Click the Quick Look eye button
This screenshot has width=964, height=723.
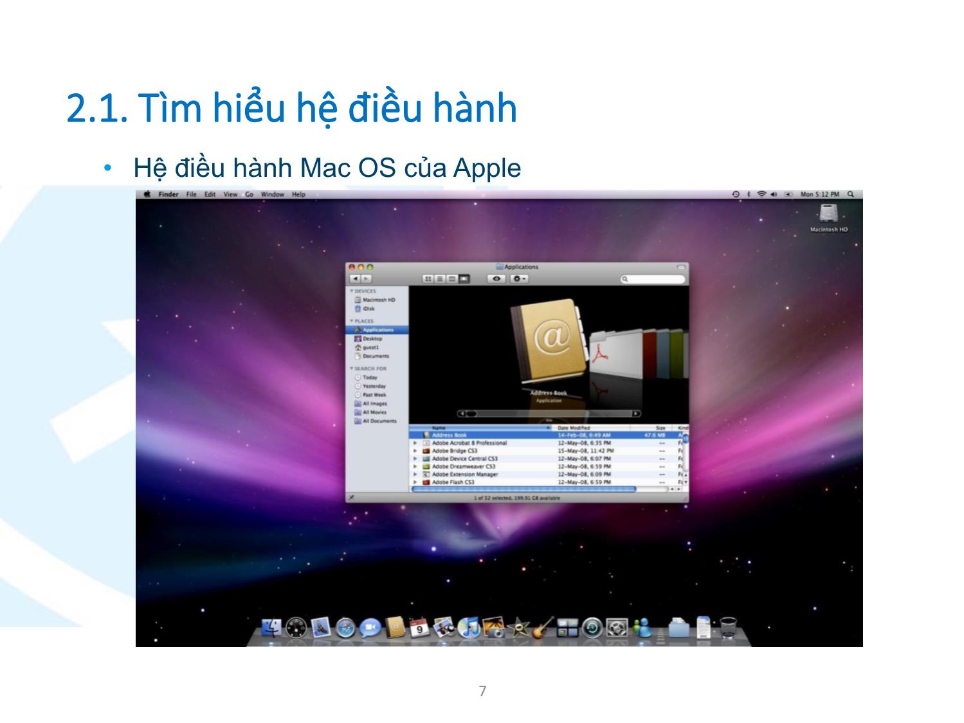496,279
